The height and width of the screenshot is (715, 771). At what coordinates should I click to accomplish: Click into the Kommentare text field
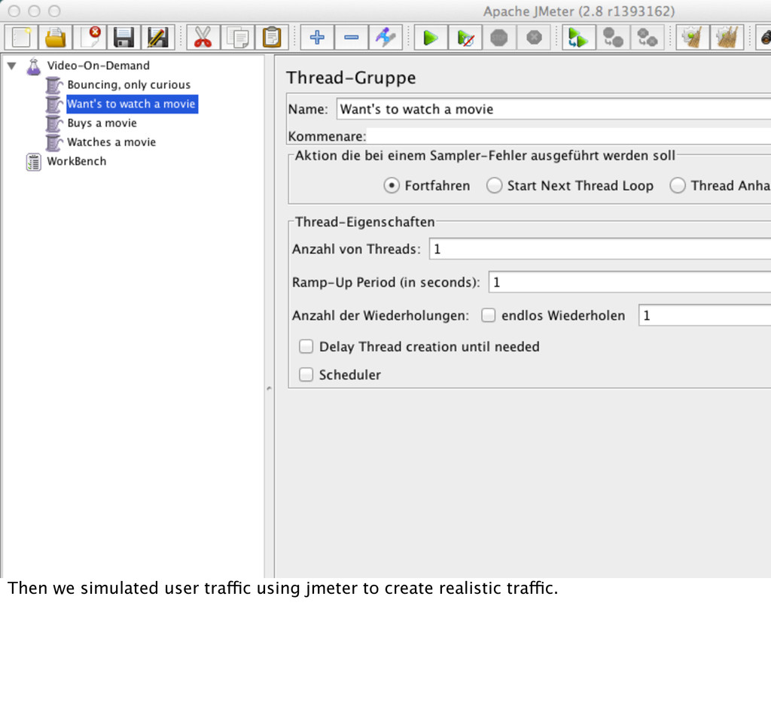pos(569,136)
